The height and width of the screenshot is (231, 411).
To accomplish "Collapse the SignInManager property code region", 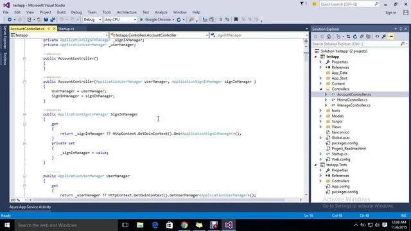I will tap(24, 114).
